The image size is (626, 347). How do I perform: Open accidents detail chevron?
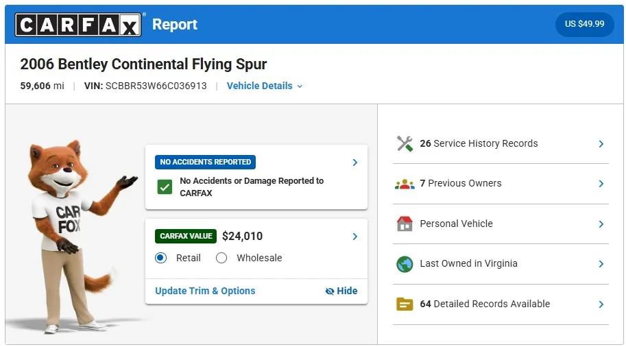(x=354, y=163)
